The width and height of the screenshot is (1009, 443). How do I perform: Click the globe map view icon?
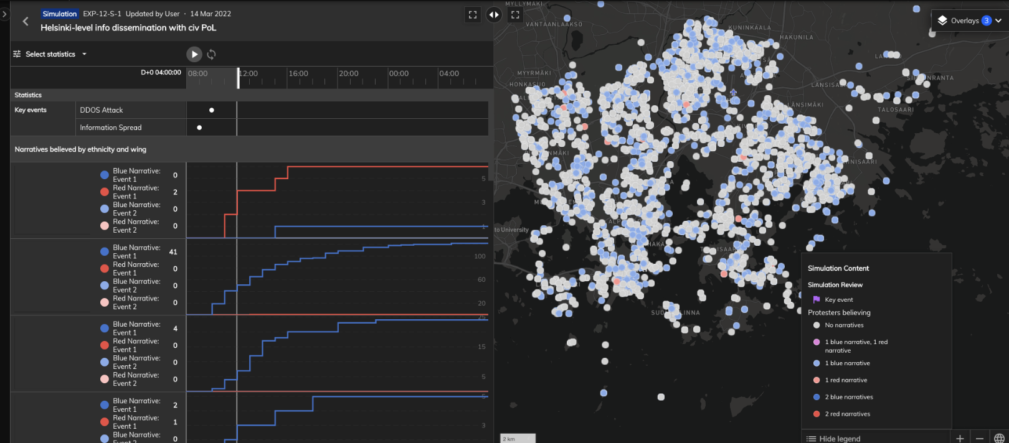999,438
